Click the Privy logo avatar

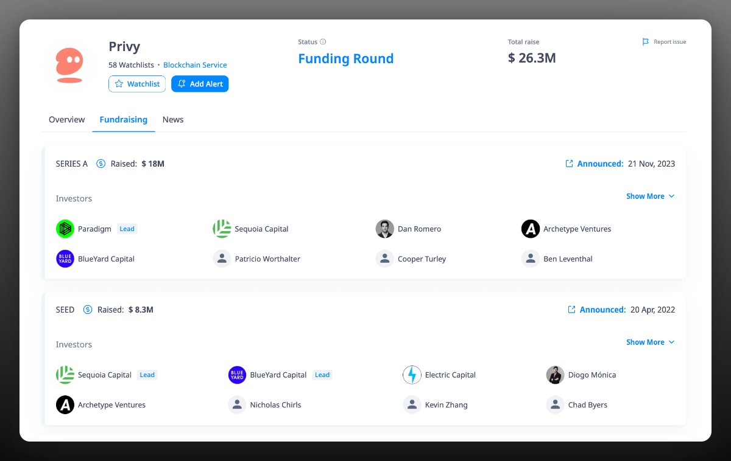pos(69,66)
